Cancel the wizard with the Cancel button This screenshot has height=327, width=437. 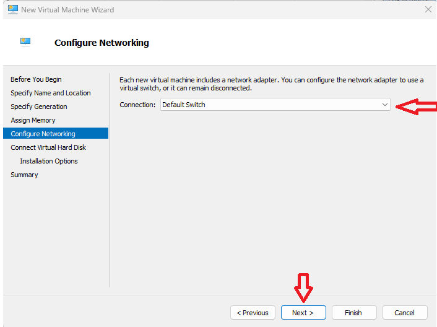coord(405,313)
